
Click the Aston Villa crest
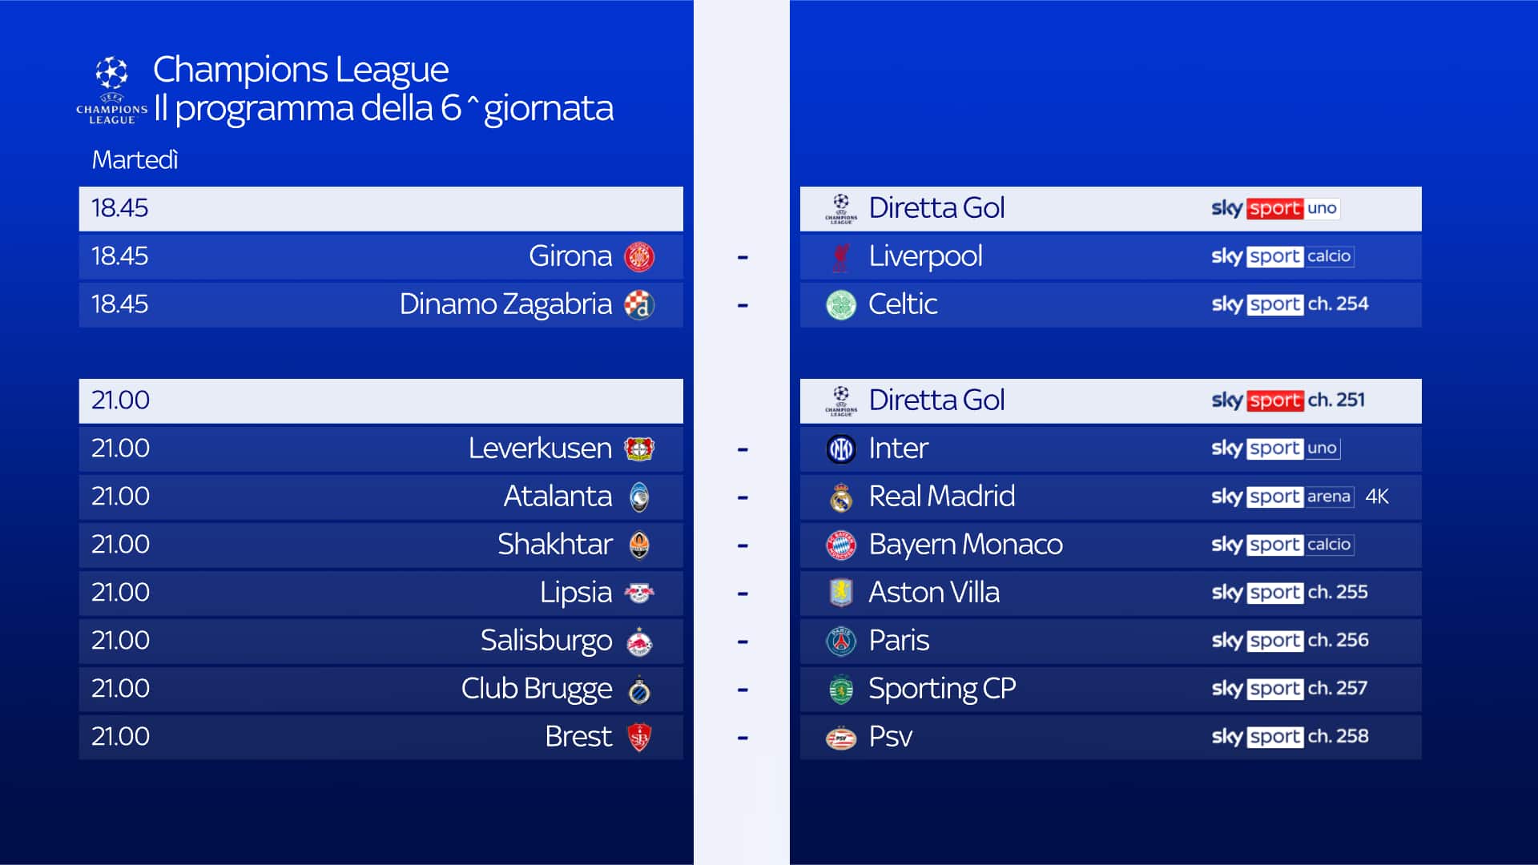840,593
